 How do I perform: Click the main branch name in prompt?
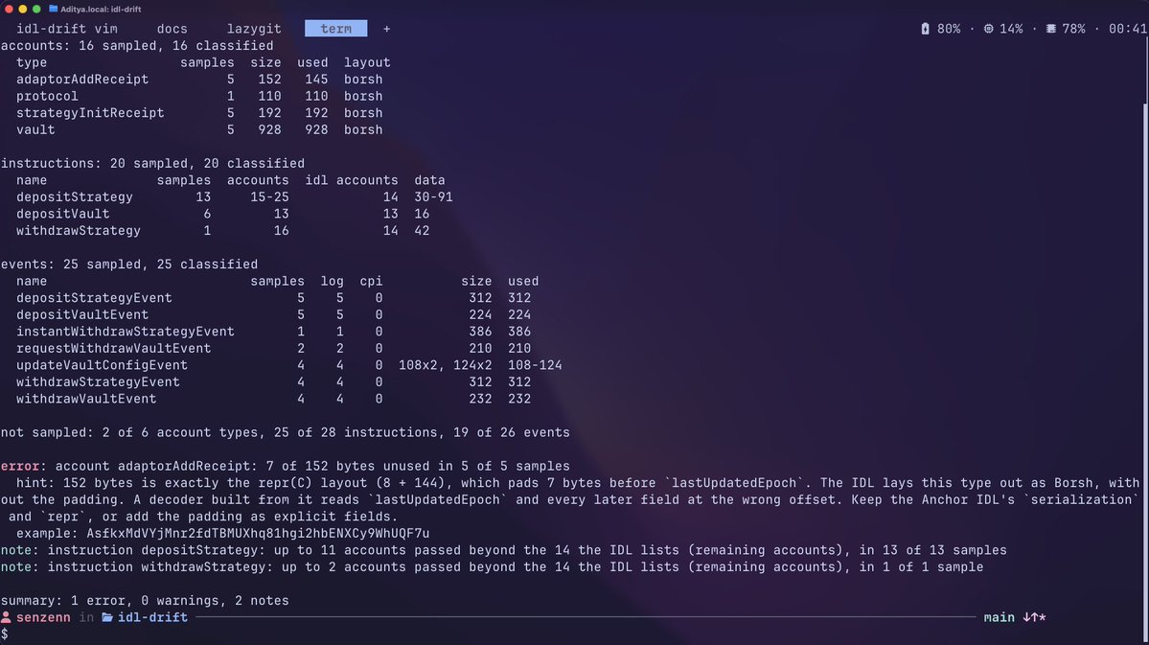(999, 617)
